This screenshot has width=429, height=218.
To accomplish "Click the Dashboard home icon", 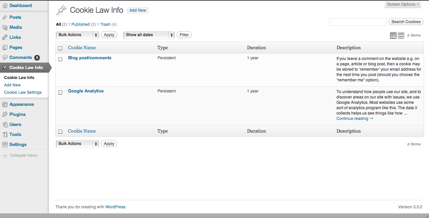I will click(5, 6).
